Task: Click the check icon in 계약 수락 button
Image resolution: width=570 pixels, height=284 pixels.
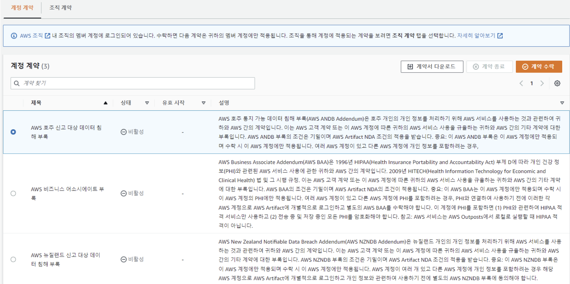Action: (x=525, y=66)
